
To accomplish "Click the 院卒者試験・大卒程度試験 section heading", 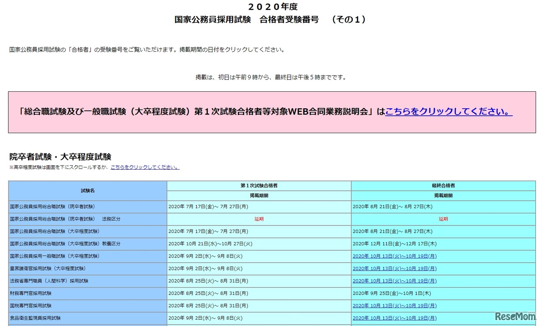I will (x=60, y=156).
